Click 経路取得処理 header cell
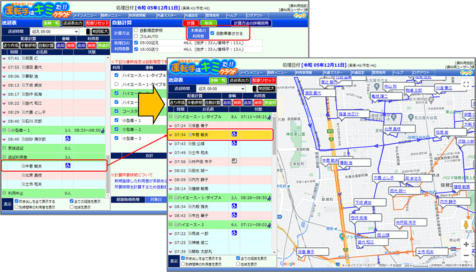476x272 pixels. coord(128,199)
